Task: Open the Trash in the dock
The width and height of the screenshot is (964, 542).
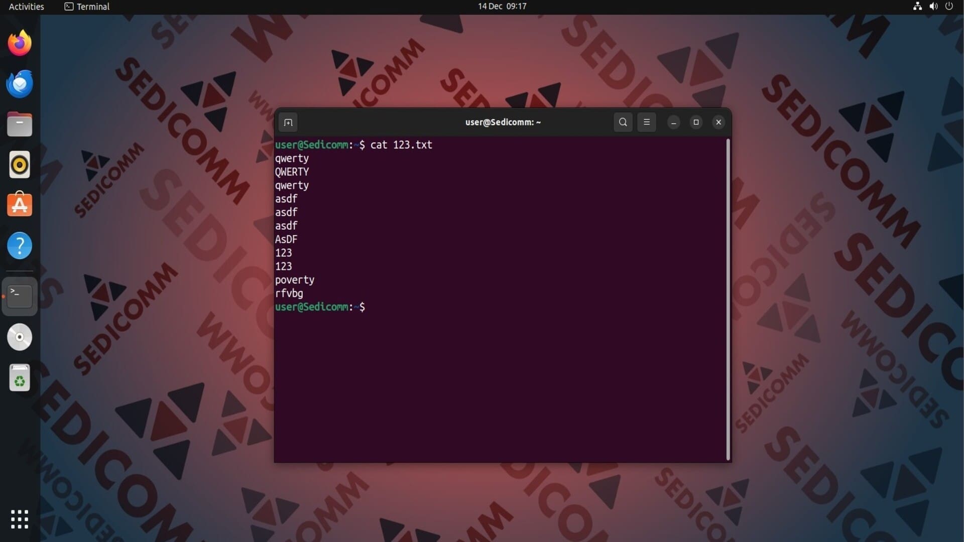Action: point(20,377)
